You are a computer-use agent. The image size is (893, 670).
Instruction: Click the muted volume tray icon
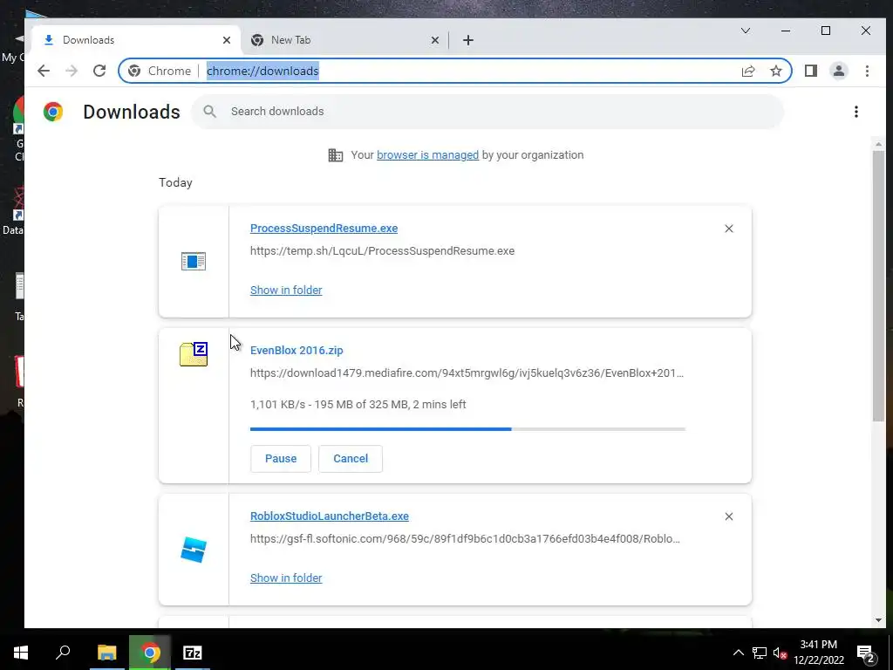(x=781, y=653)
